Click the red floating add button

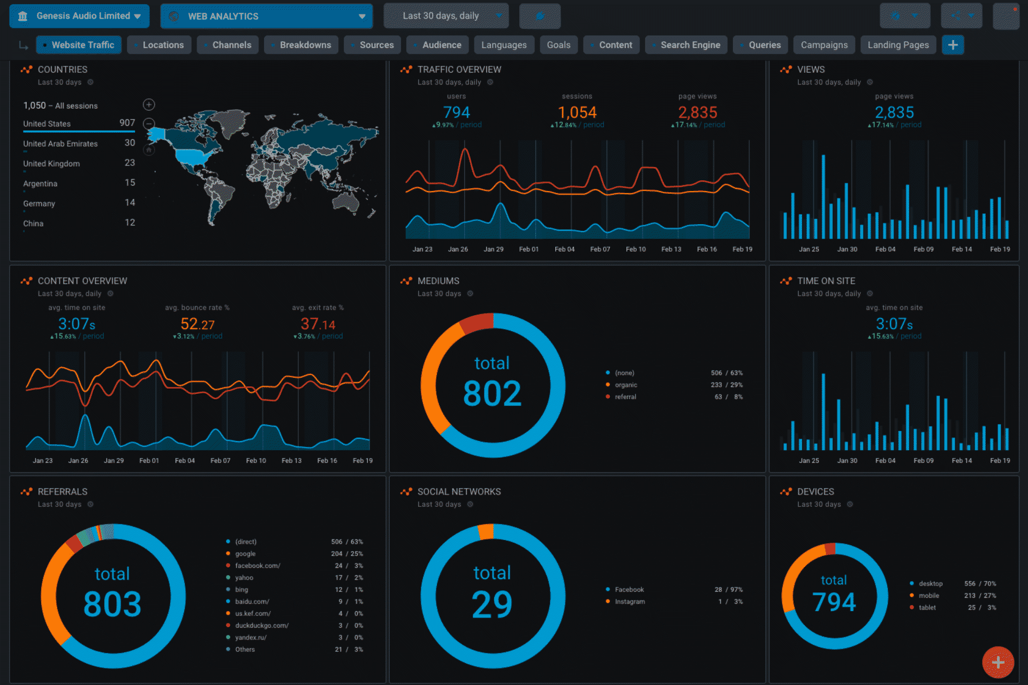pos(997,662)
